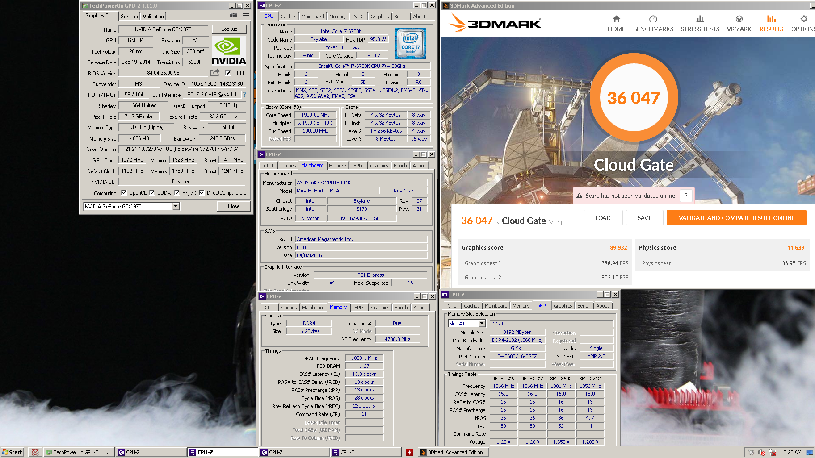Click SAVE in 3DMark results
The width and height of the screenshot is (815, 458).
pos(644,218)
